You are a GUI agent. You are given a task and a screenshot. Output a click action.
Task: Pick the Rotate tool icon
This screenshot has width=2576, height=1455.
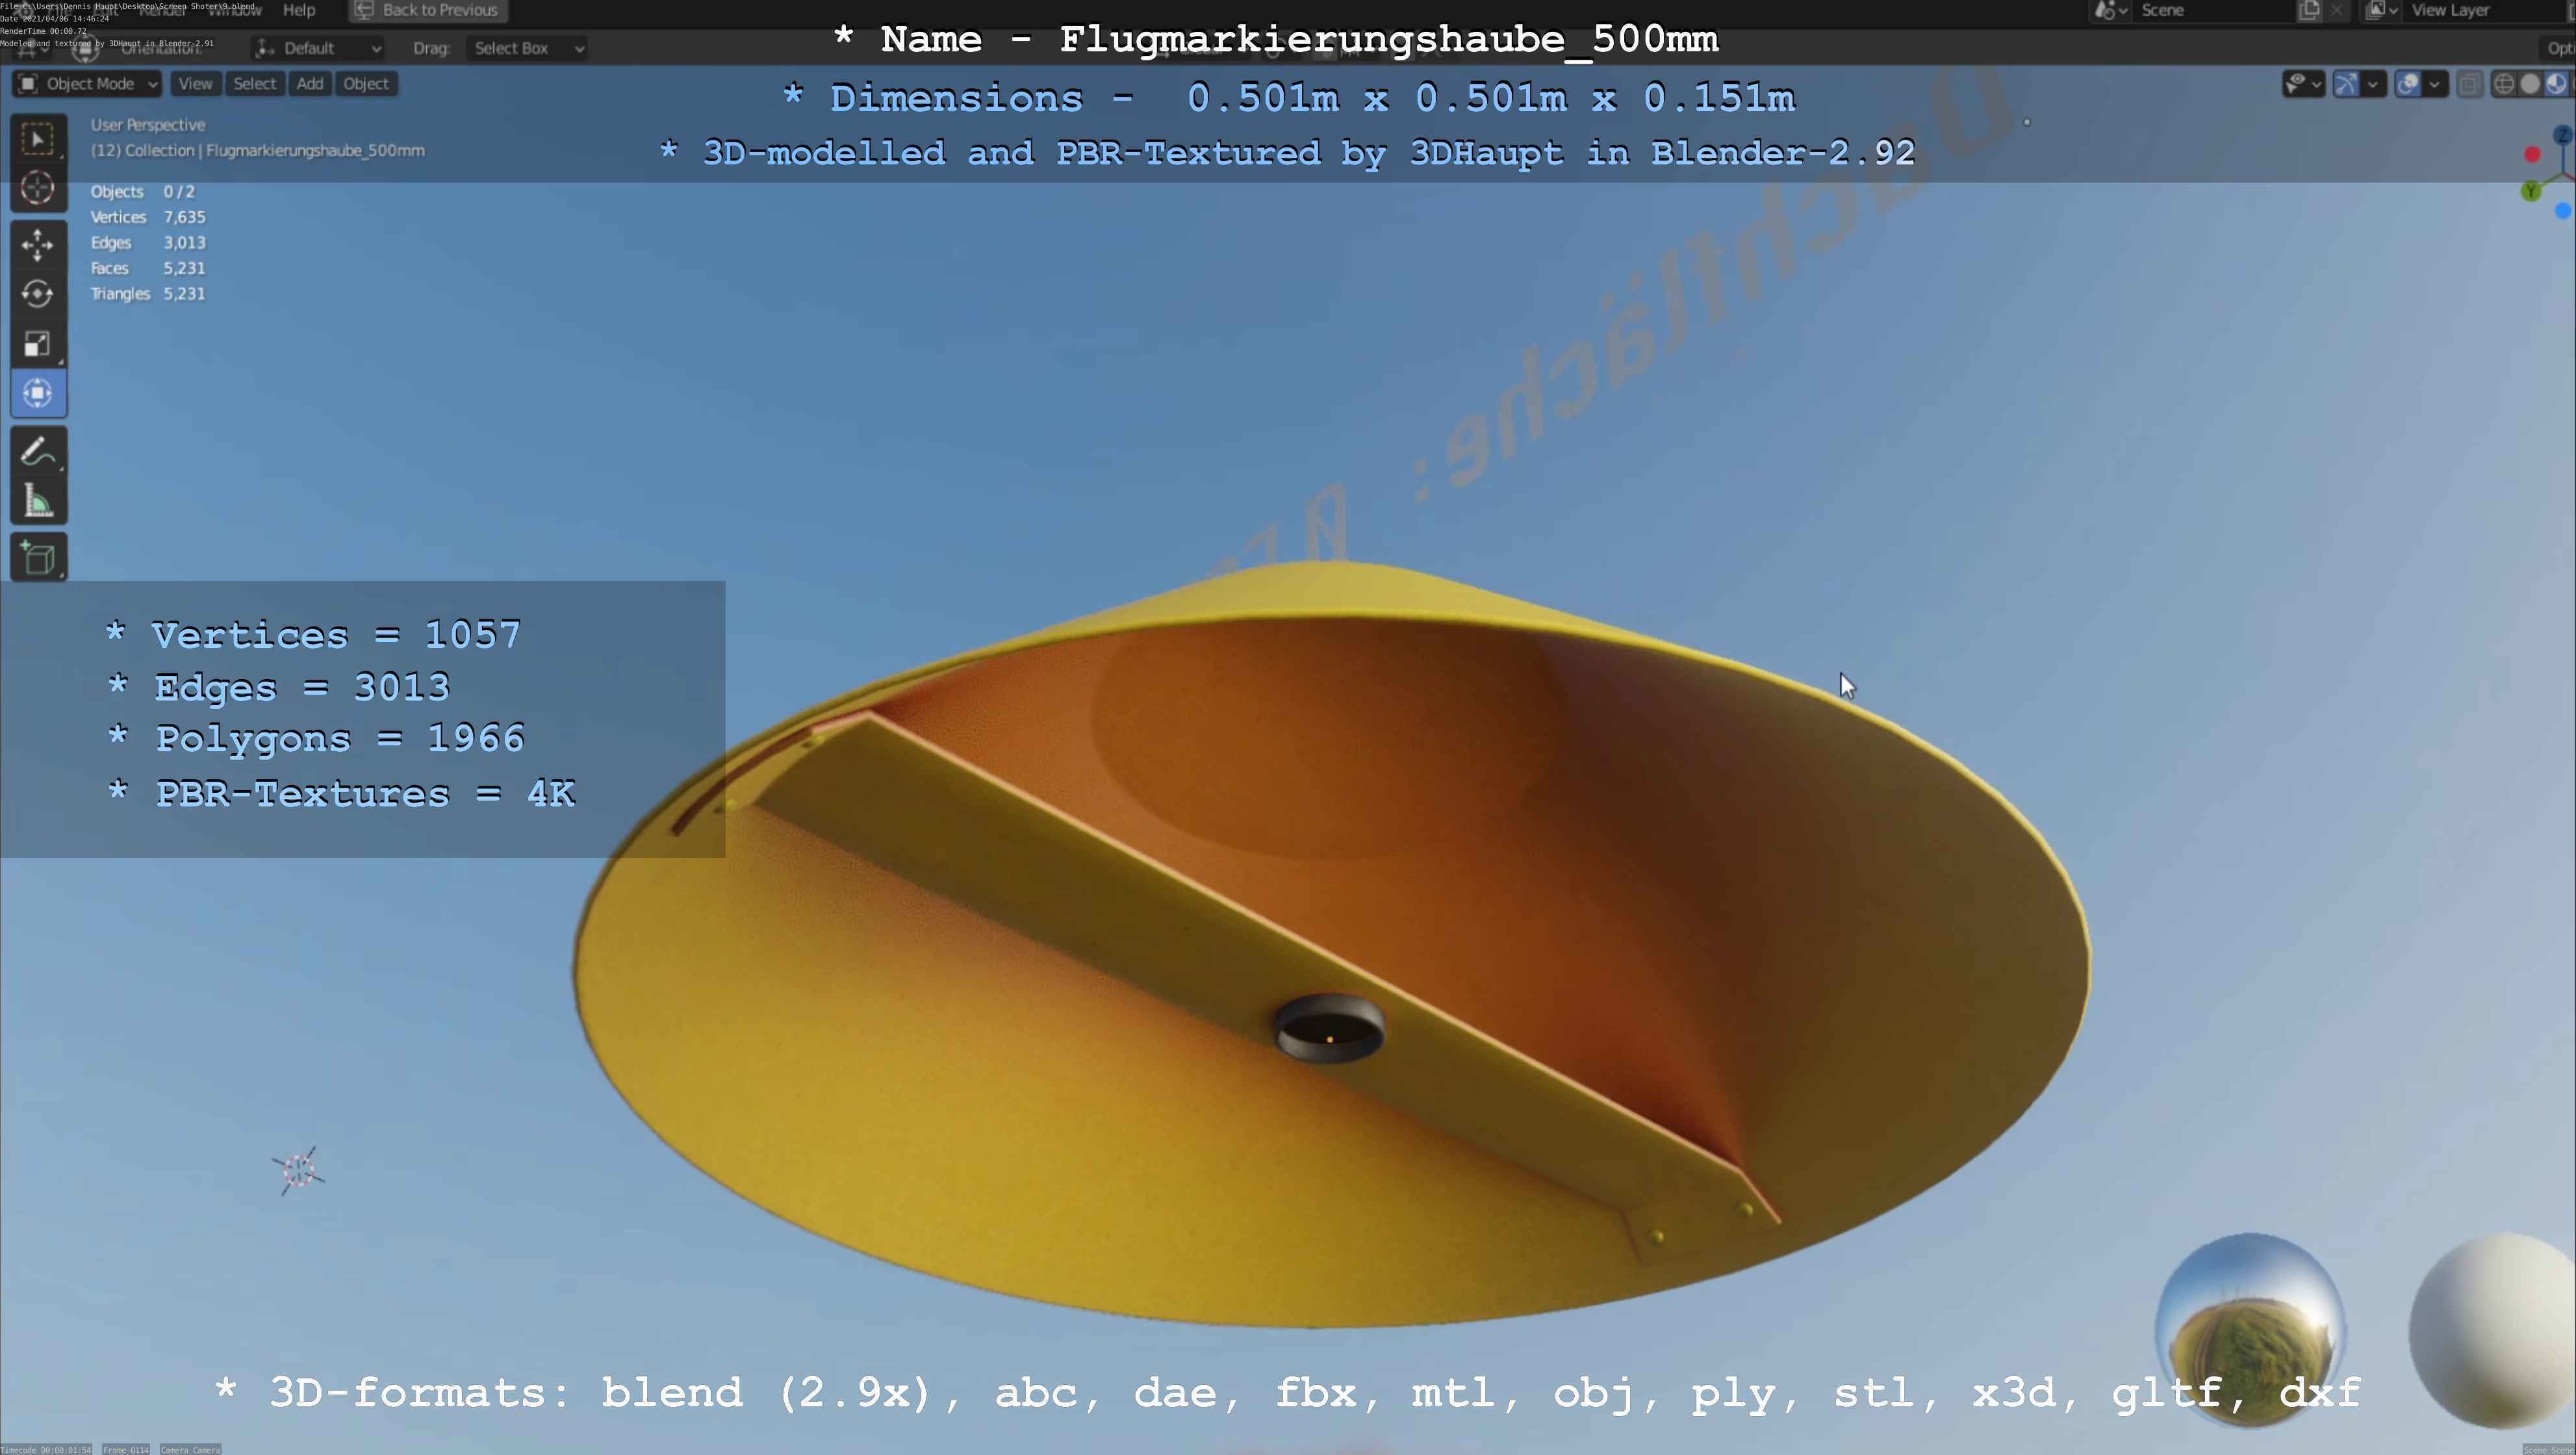point(38,294)
